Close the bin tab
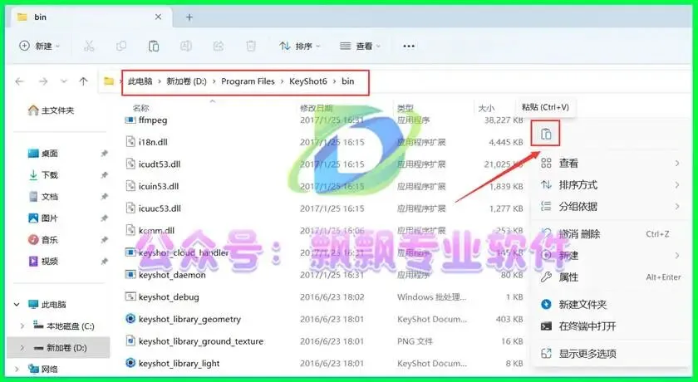The width and height of the screenshot is (698, 382). (158, 17)
